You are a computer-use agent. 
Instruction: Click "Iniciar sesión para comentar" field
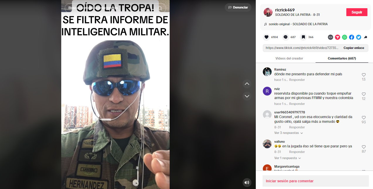point(316,181)
